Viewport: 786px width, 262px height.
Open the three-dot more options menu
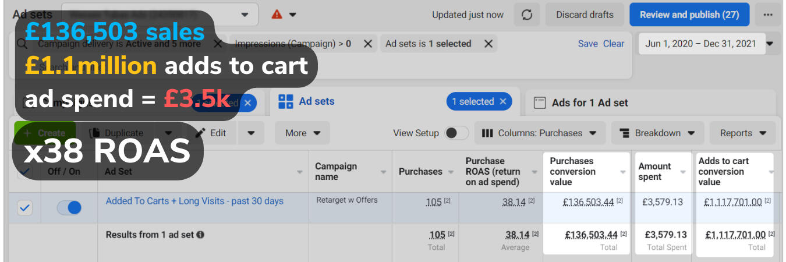(768, 15)
